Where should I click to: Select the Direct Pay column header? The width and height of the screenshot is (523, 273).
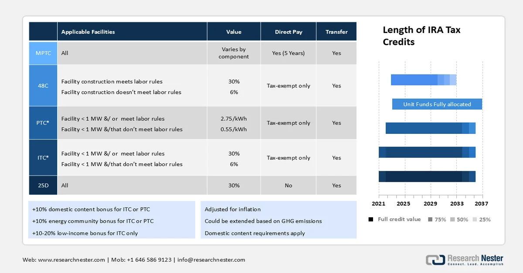point(289,32)
